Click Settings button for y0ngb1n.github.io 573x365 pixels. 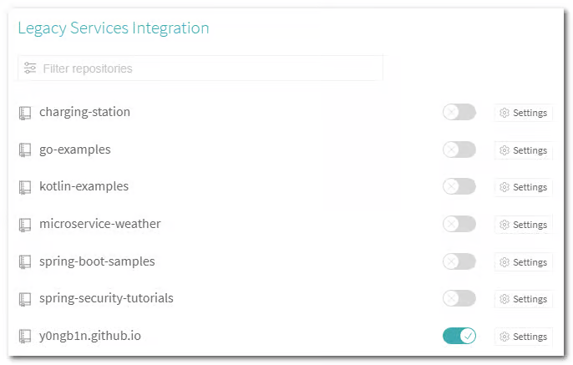click(523, 337)
